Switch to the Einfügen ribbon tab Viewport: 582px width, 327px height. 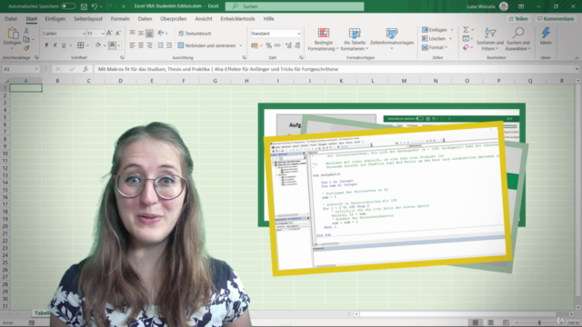point(55,18)
